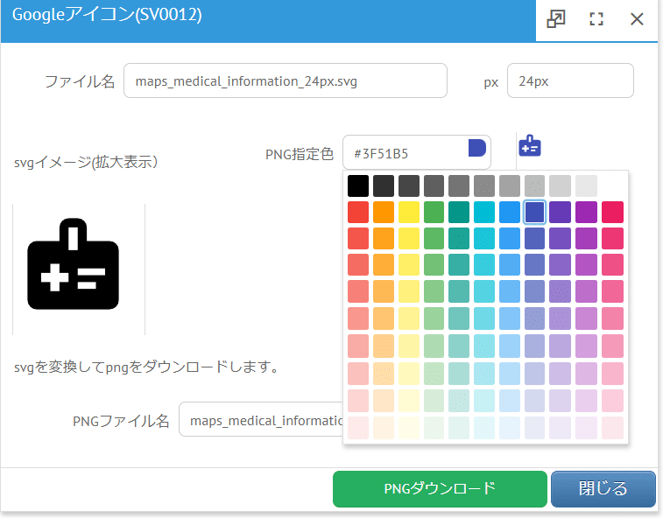
Task: Pick the palest red swatch in bottom row
Action: pos(358,428)
